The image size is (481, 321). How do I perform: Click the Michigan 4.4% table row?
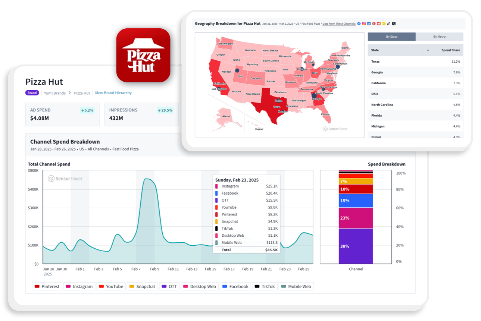pyautogui.click(x=415, y=126)
